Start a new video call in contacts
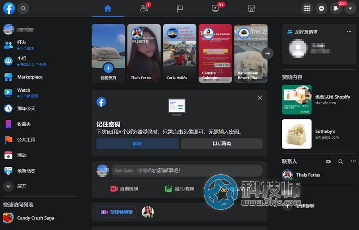This screenshot has height=230, width=359. [x=328, y=162]
